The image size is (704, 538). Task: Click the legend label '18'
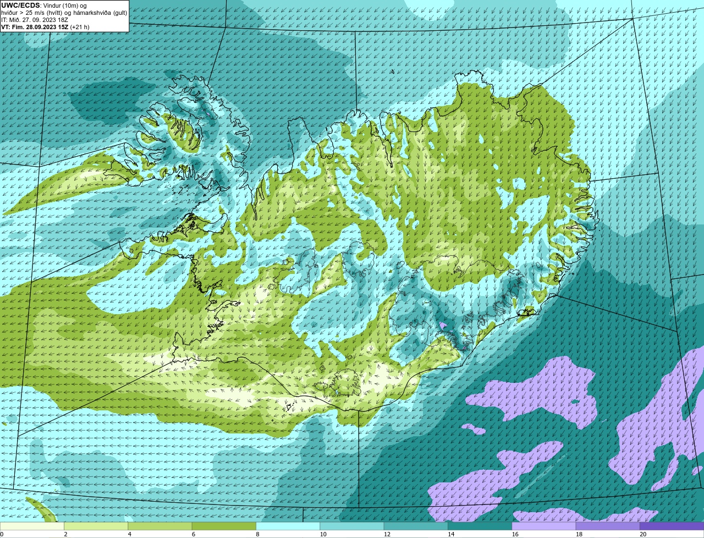coord(579,534)
